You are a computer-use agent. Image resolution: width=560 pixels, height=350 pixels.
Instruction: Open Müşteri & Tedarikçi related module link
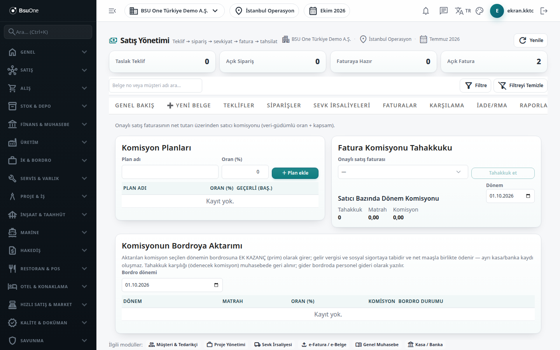coord(173,345)
